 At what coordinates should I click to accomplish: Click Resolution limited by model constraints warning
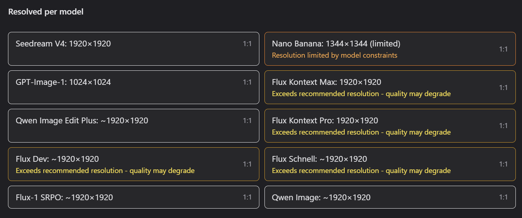click(334, 55)
